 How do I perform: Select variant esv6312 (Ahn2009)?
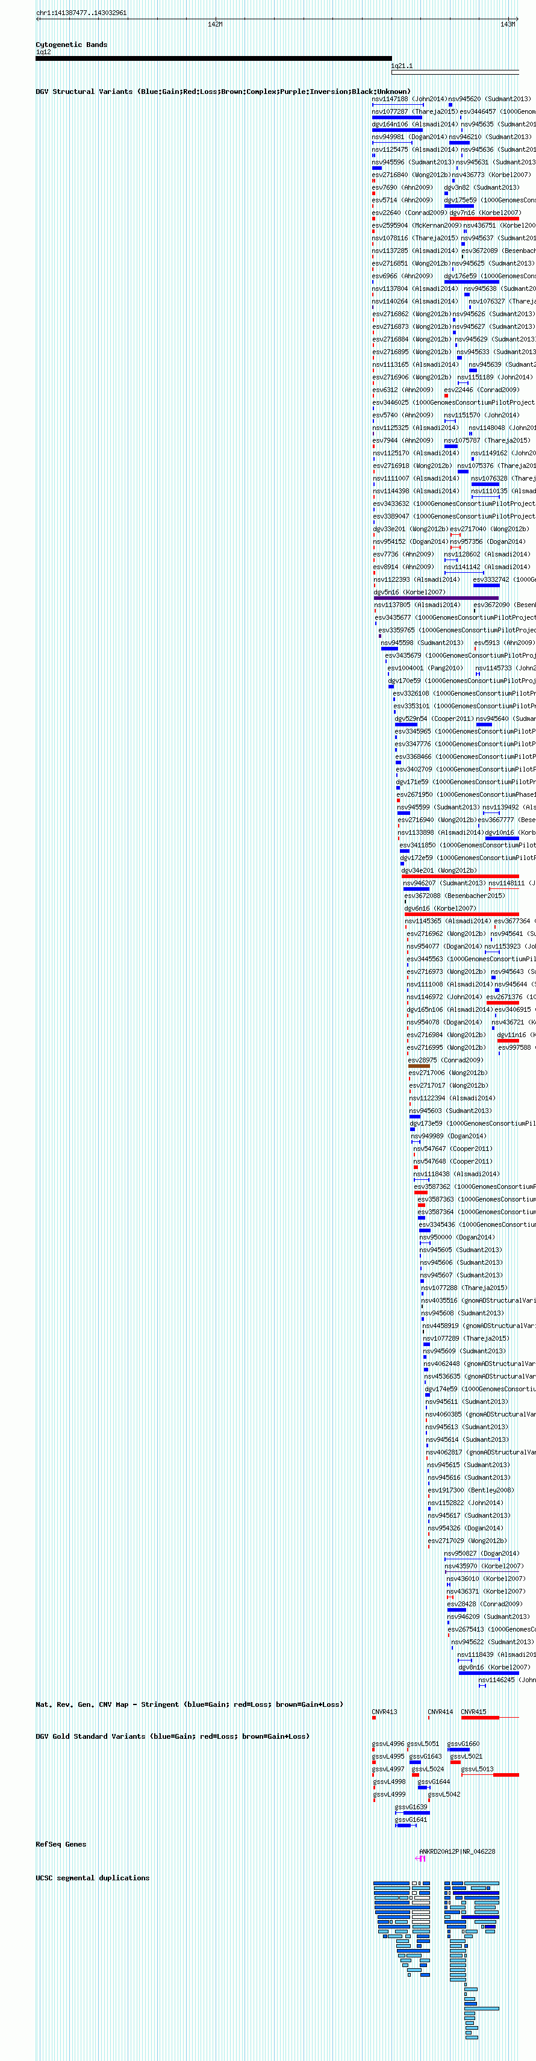pos(402,390)
